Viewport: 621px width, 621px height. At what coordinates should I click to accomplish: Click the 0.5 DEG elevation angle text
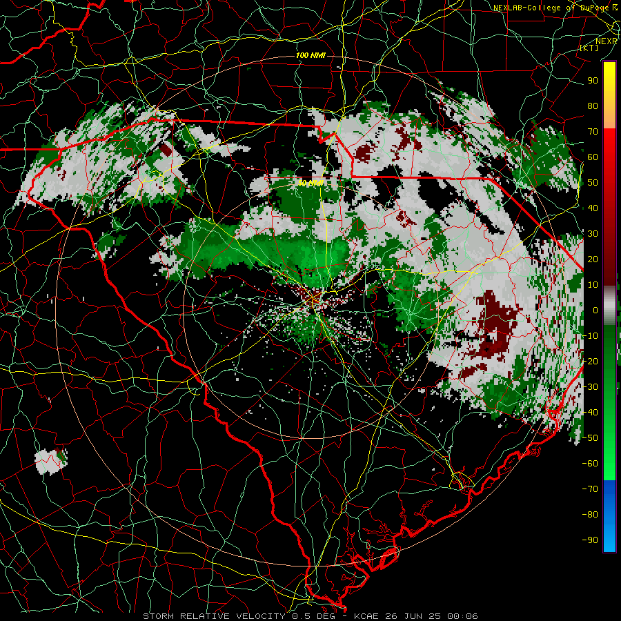[x=315, y=616]
